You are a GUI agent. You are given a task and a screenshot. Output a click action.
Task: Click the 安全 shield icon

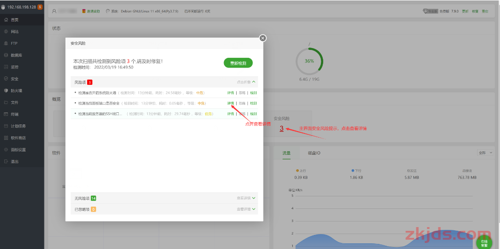pyautogui.click(x=6, y=78)
